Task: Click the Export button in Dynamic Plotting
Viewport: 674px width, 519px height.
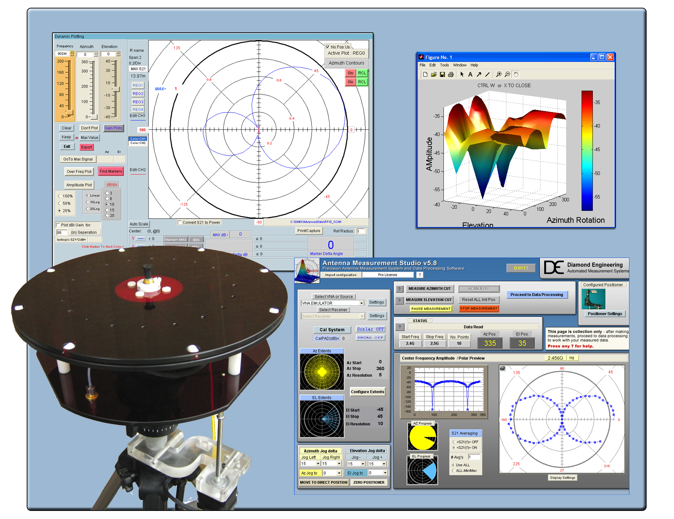Action: coord(86,147)
